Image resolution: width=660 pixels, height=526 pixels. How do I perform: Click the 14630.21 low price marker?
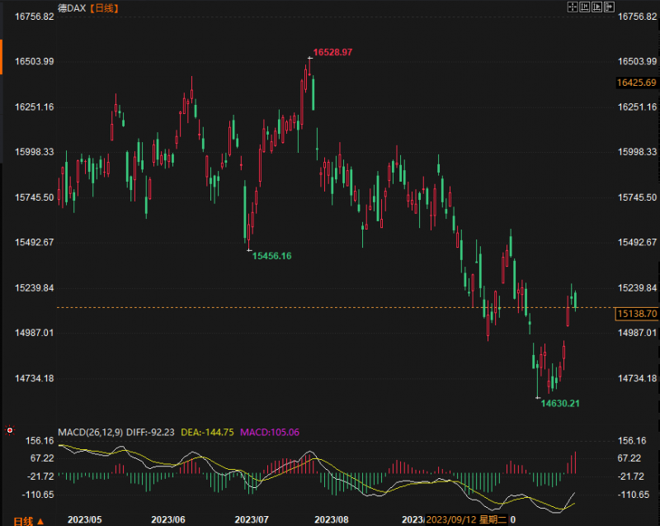[560, 403]
